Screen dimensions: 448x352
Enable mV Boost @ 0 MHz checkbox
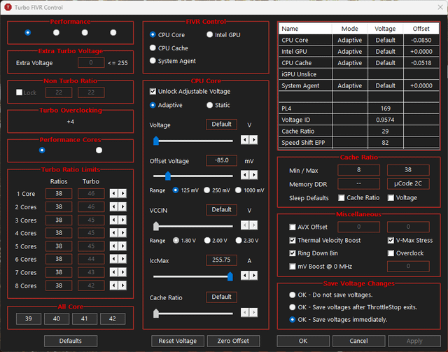293,267
